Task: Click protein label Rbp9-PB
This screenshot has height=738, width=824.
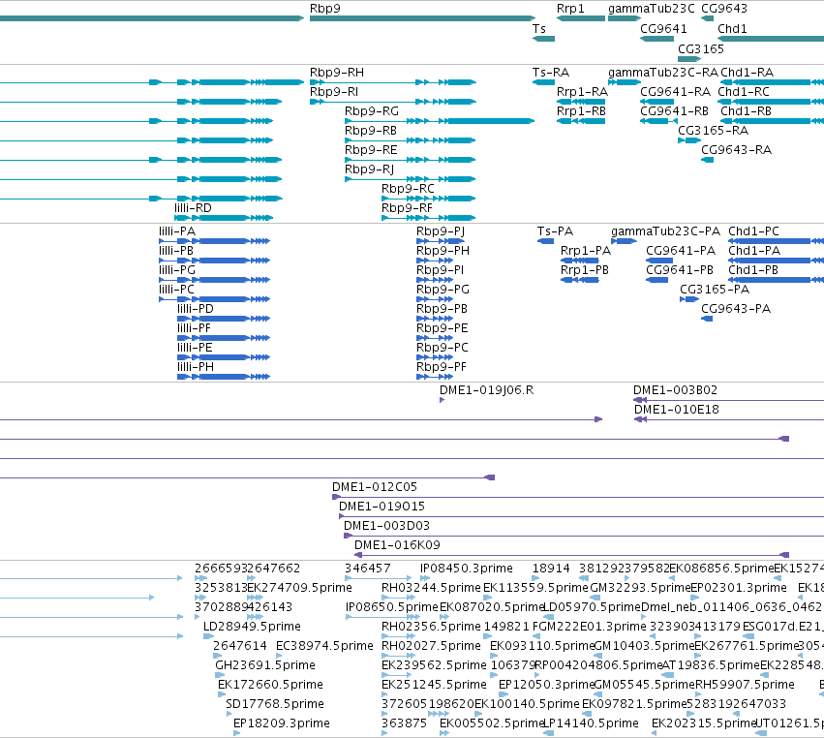Action: (x=442, y=310)
